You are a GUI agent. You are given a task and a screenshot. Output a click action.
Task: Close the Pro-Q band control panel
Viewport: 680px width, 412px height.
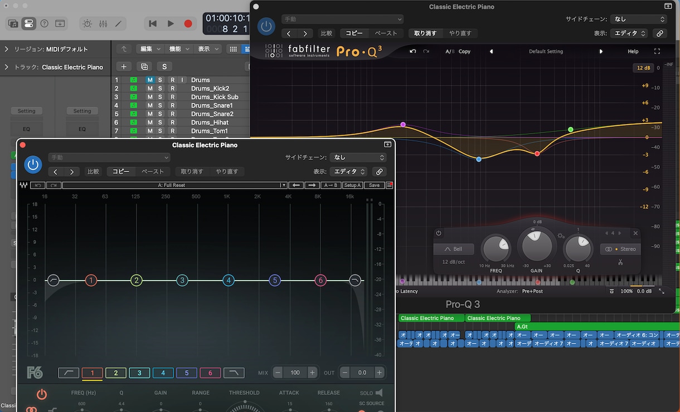(635, 233)
